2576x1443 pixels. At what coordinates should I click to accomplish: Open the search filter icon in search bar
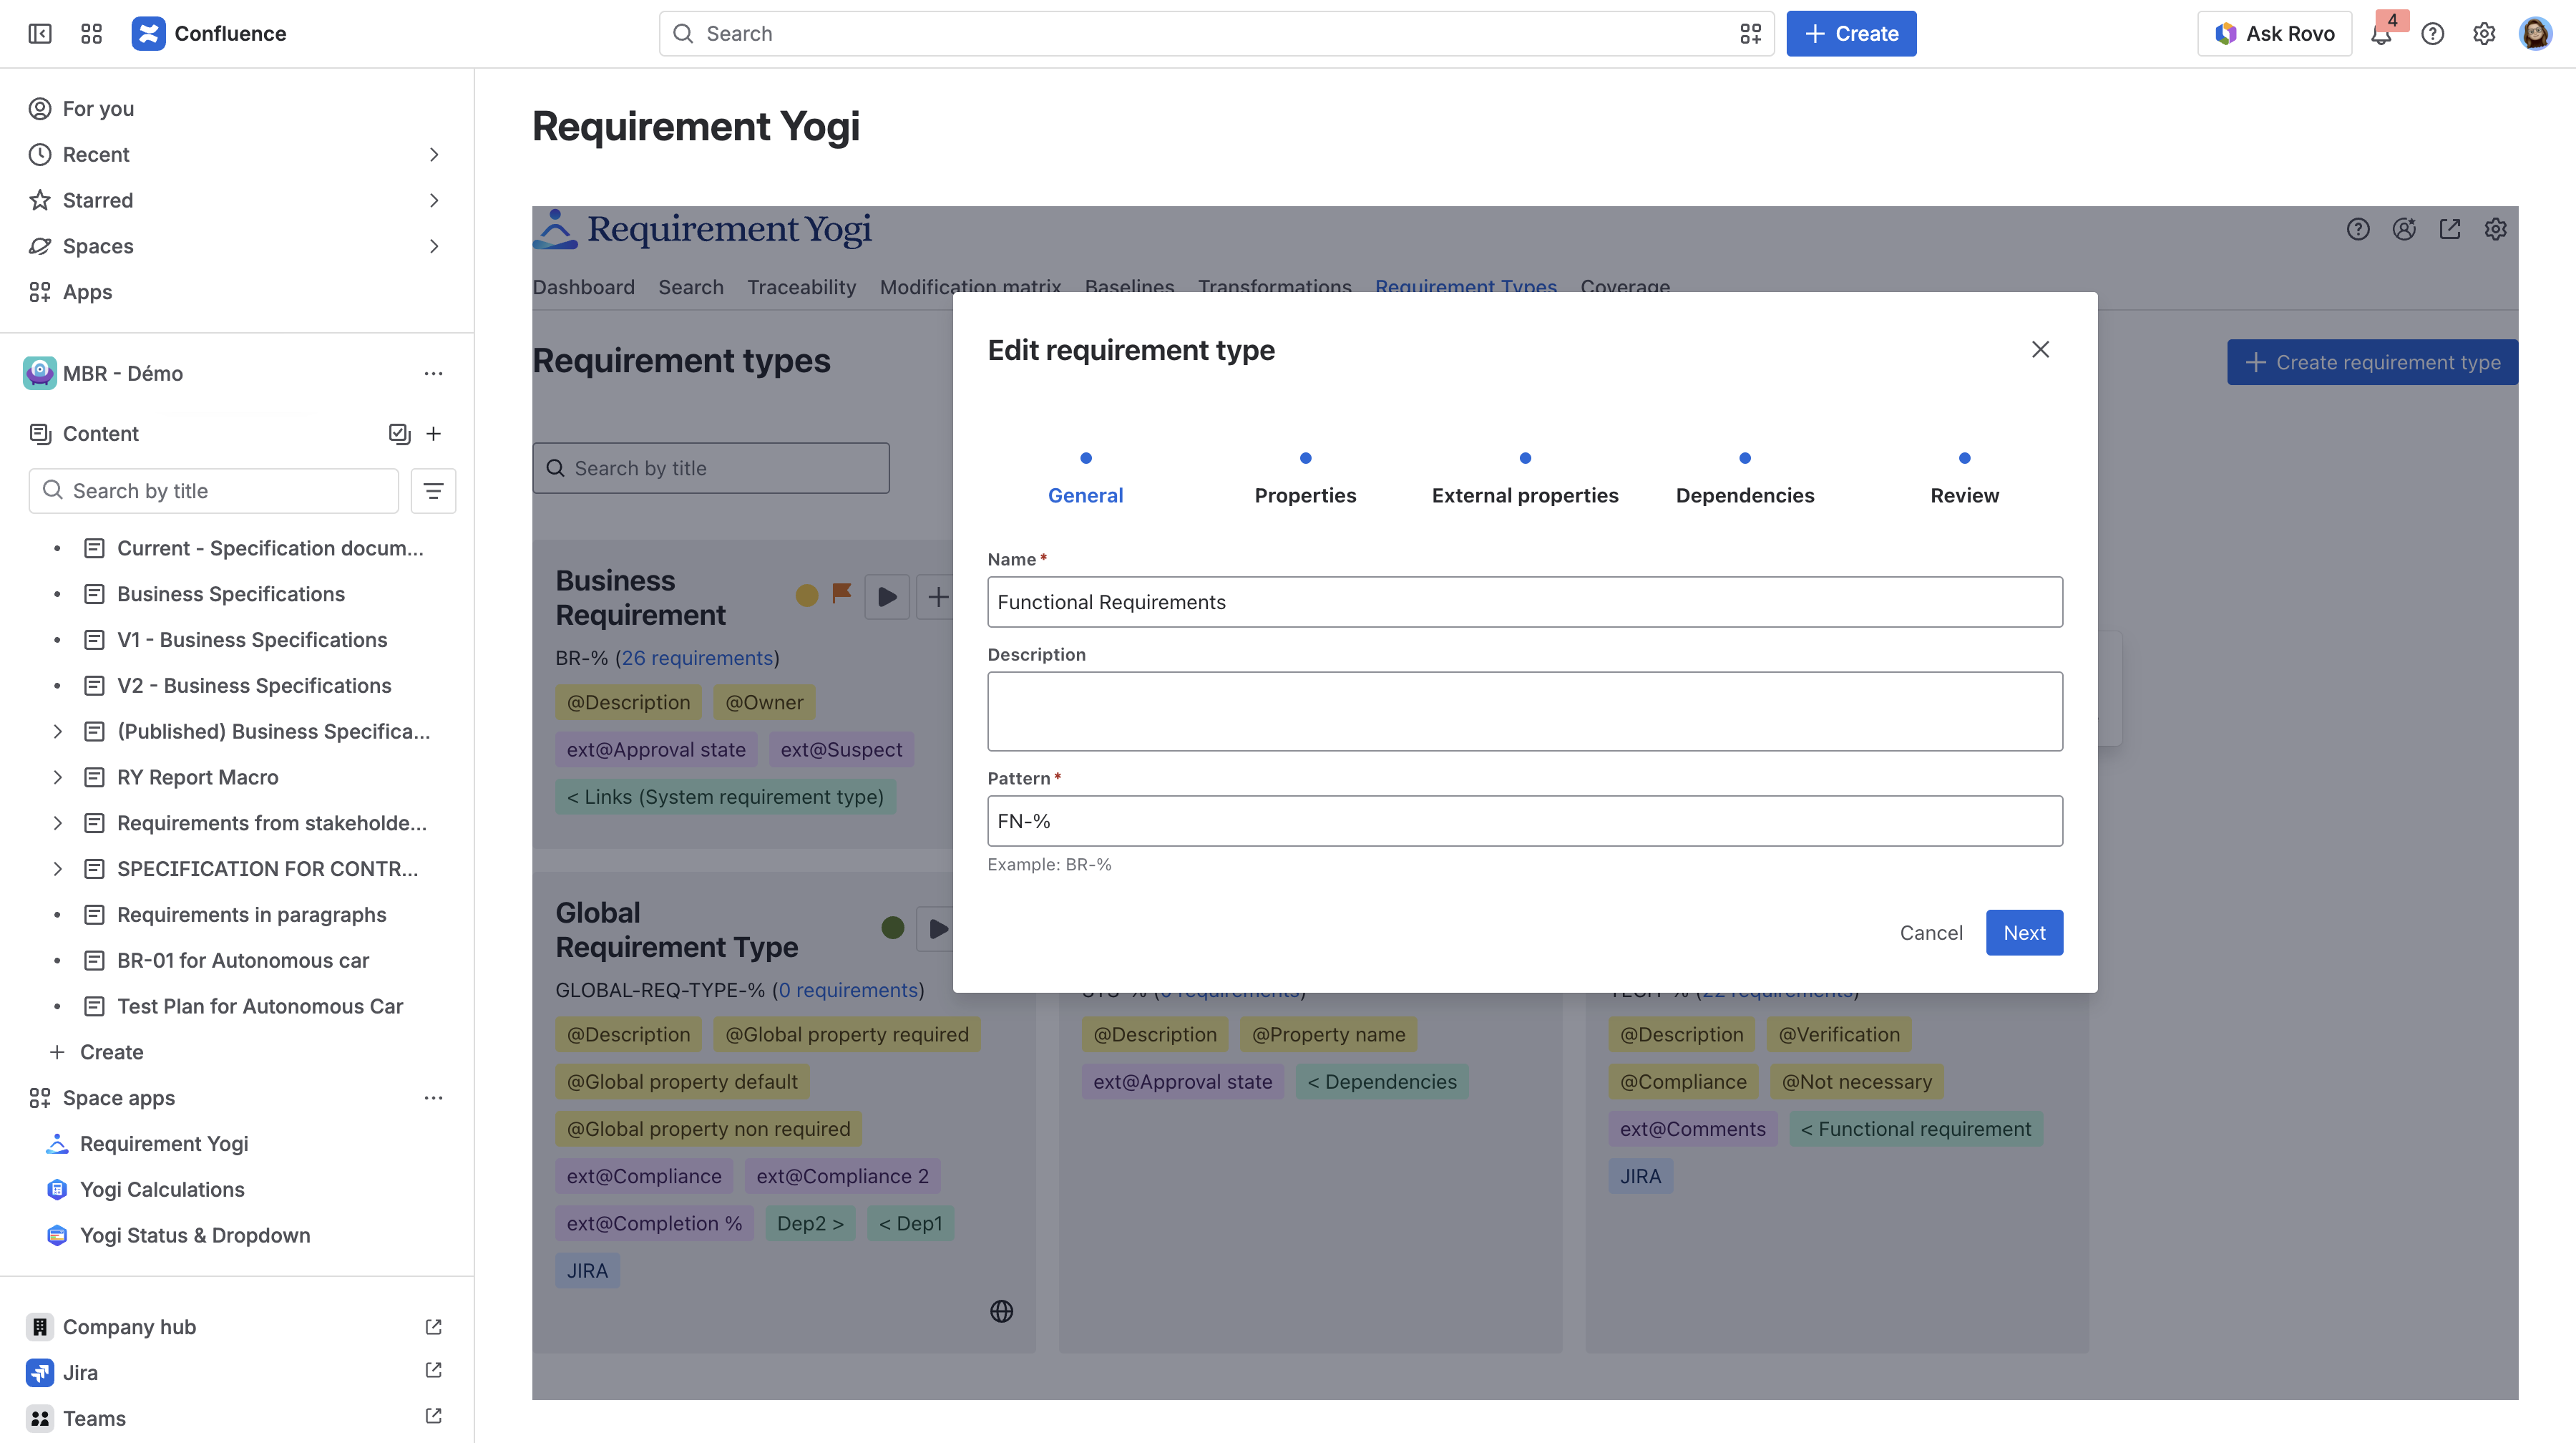(x=1751, y=34)
